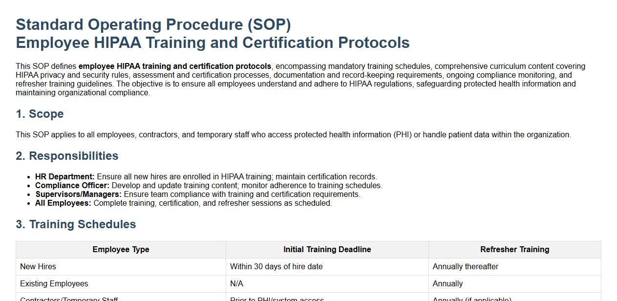
Task: Click the bold introduction phrase about training protocols
Action: tap(175, 66)
